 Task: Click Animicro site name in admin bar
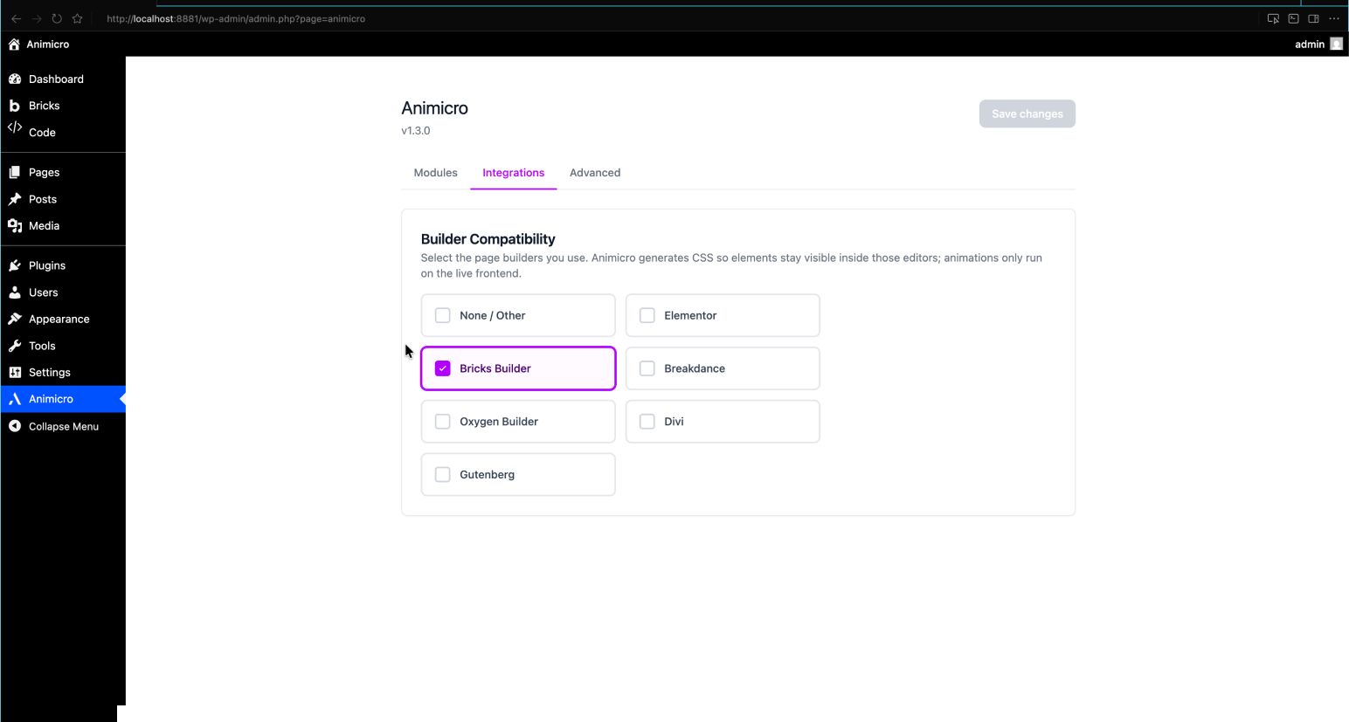48,45
